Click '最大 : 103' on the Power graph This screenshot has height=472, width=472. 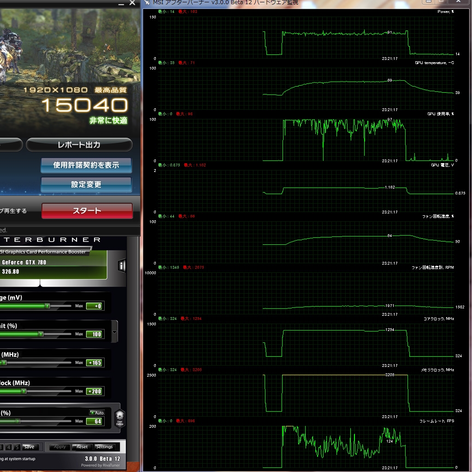coord(188,12)
